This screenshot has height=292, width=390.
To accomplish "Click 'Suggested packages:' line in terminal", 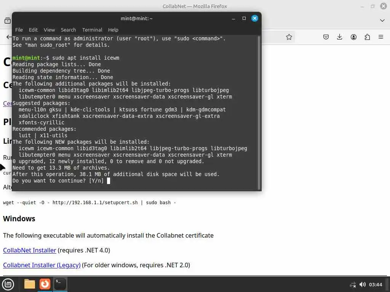I will (x=41, y=103).
